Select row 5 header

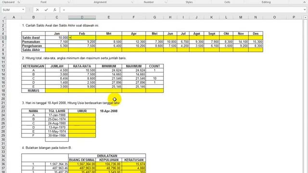(x=3, y=37)
